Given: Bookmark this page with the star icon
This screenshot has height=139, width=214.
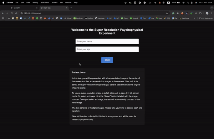Looking at the screenshot, I should [167, 13].
